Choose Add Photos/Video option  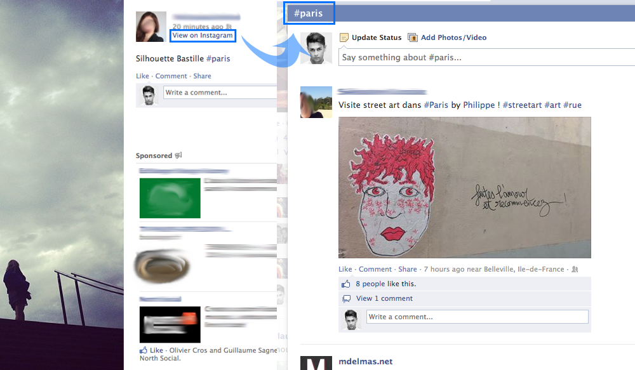click(x=453, y=37)
